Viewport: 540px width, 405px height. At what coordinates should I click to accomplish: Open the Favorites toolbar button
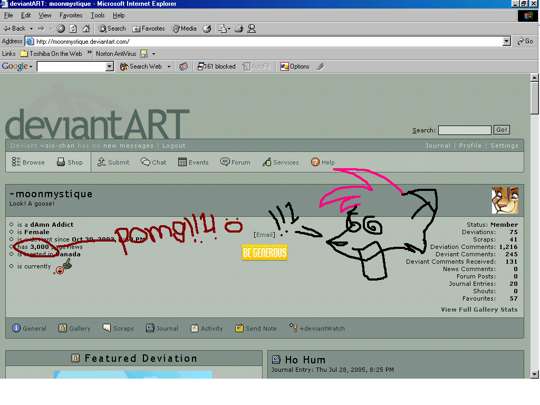click(149, 28)
